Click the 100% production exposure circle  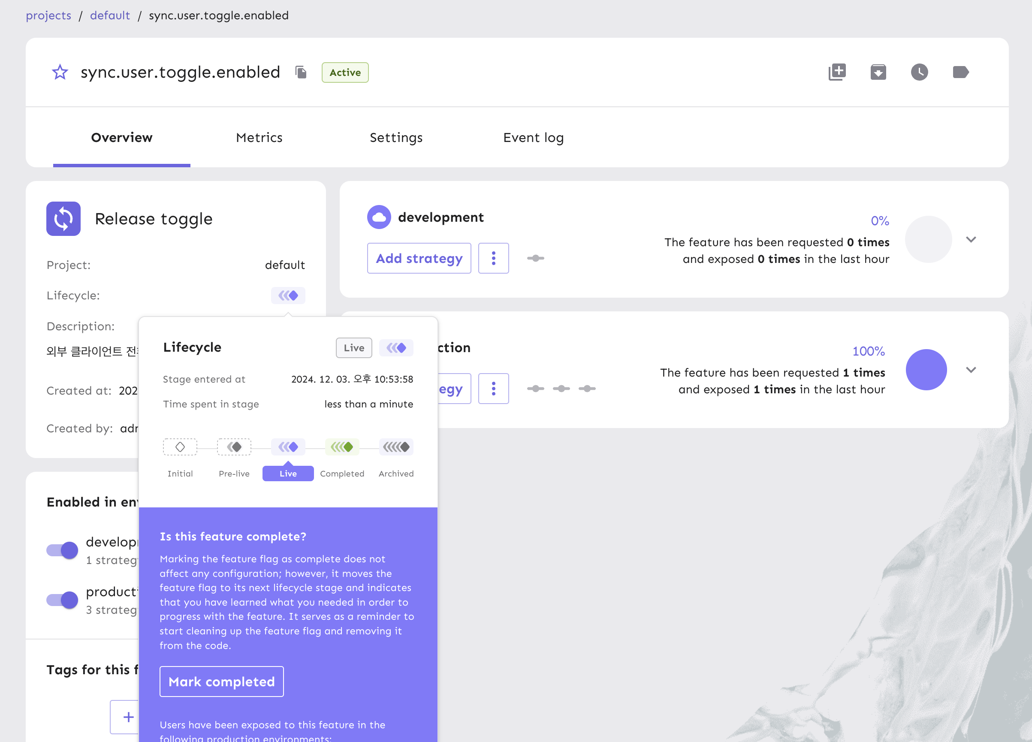[926, 370]
